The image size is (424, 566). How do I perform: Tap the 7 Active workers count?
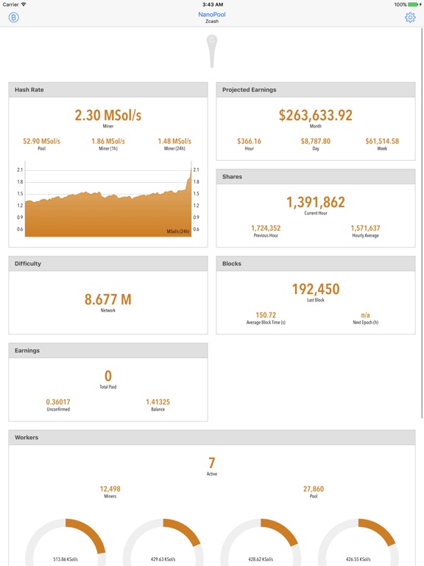pos(212,463)
